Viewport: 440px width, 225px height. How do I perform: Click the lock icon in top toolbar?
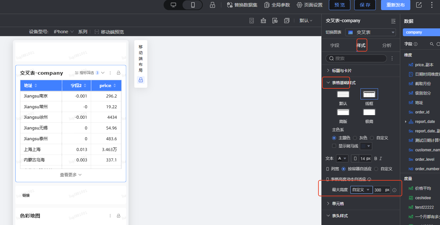click(212, 5)
